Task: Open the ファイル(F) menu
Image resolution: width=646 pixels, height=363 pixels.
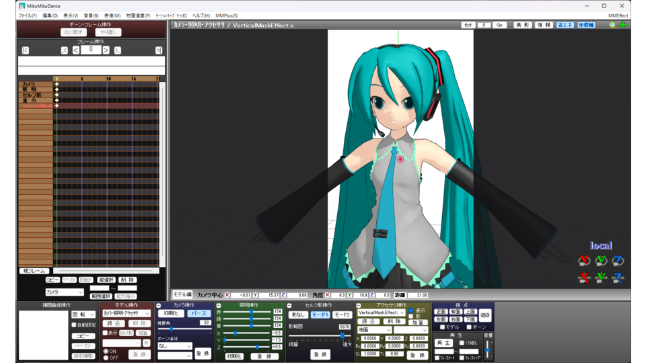Action: (28, 15)
